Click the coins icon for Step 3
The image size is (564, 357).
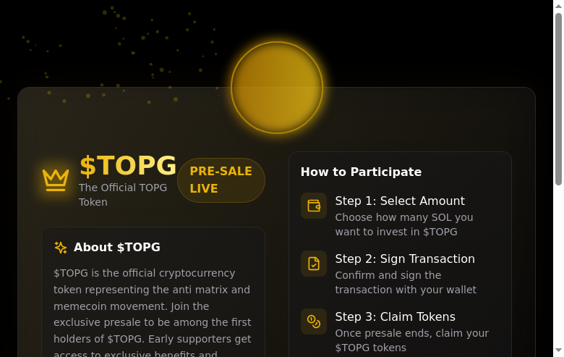314,322
